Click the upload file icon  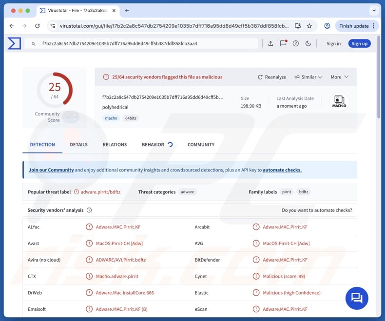270,43
